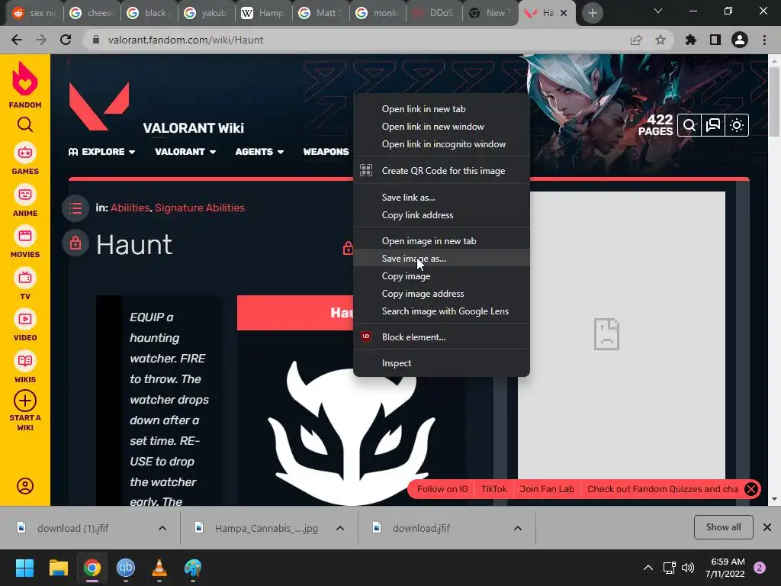Switch to the Hamp Wikipedia tab

coord(263,13)
